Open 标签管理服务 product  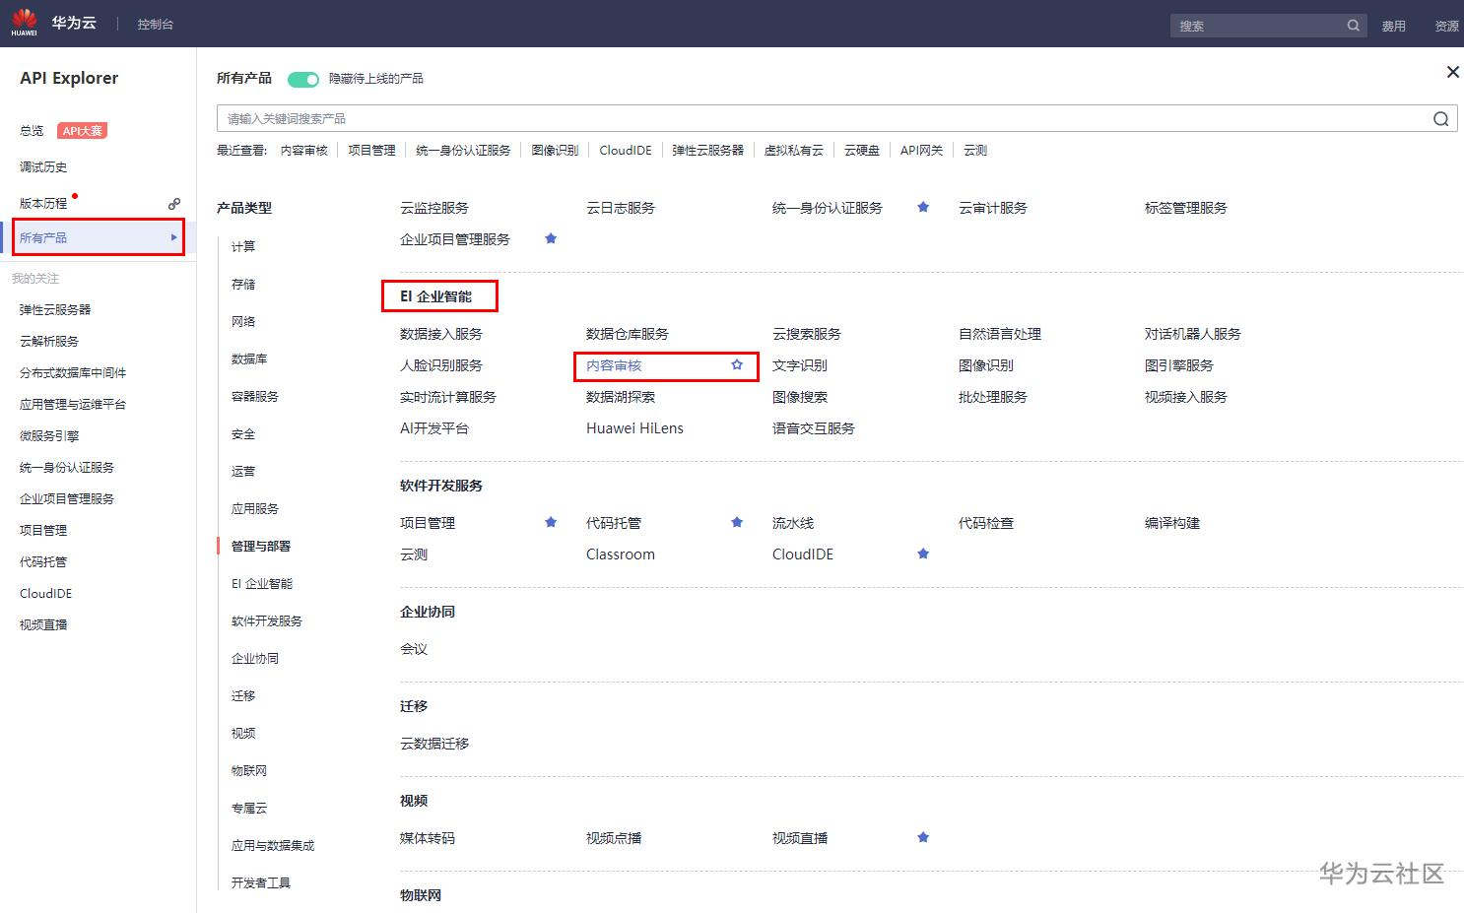(1186, 208)
